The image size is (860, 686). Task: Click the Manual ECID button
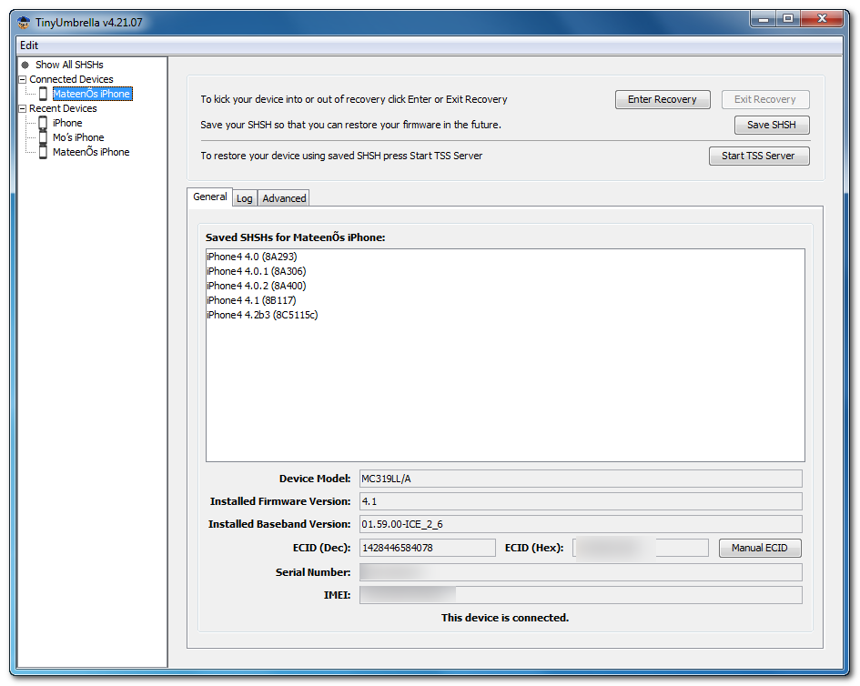click(759, 548)
